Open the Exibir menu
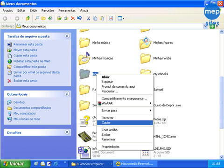 tap(33, 10)
